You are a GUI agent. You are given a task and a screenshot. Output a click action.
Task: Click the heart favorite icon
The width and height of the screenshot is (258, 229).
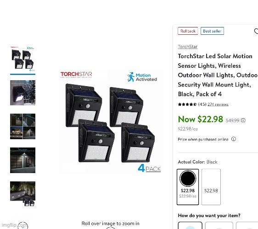[256, 31]
